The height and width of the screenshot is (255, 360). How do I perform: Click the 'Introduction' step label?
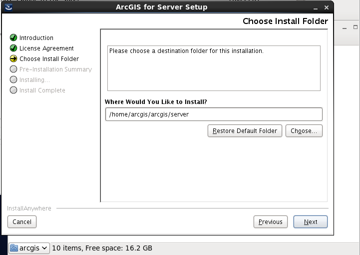(36, 37)
